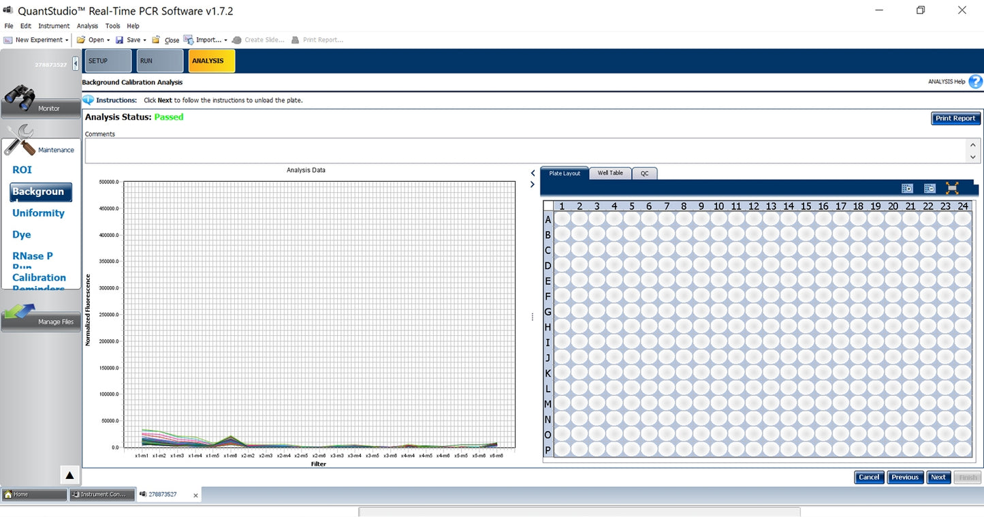Click the Cancel button
The height and width of the screenshot is (517, 984).
tap(869, 477)
